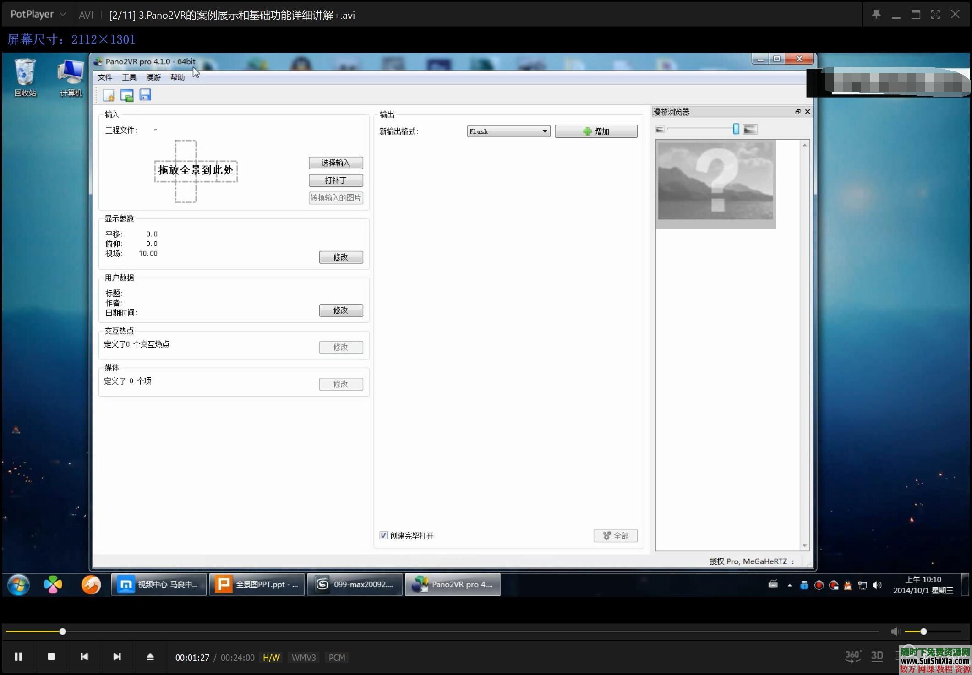This screenshot has height=675, width=972.
Task: Click the small thumbnail size icon in tour browser
Action: click(660, 130)
